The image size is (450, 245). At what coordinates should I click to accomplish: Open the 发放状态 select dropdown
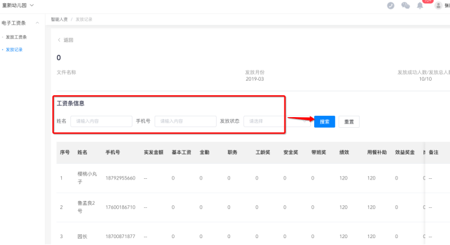pyautogui.click(x=277, y=121)
